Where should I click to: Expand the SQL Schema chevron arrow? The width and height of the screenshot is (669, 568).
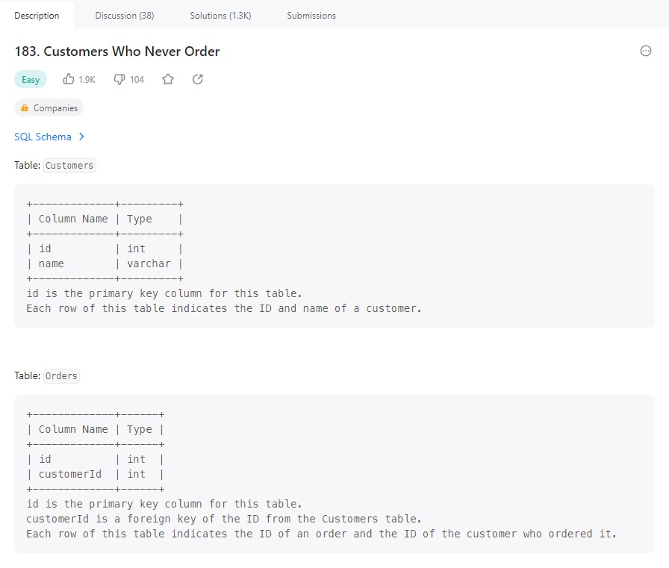[81, 137]
